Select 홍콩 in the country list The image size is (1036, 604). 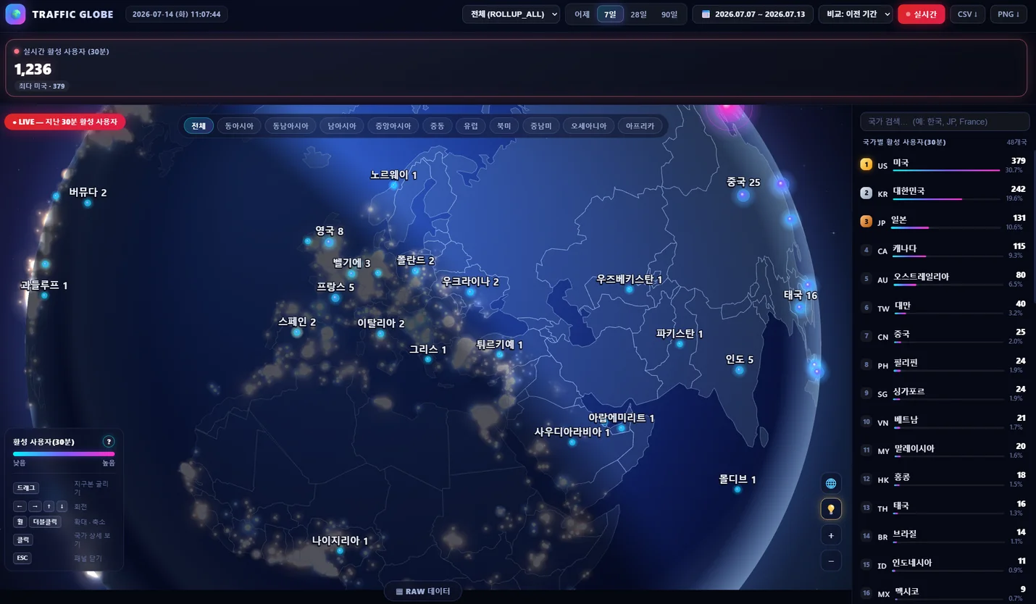pyautogui.click(x=943, y=479)
